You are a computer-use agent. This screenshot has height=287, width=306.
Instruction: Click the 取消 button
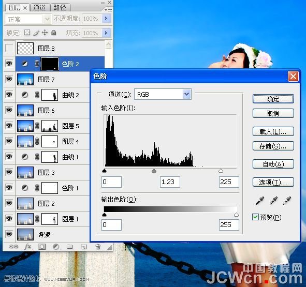(x=273, y=113)
